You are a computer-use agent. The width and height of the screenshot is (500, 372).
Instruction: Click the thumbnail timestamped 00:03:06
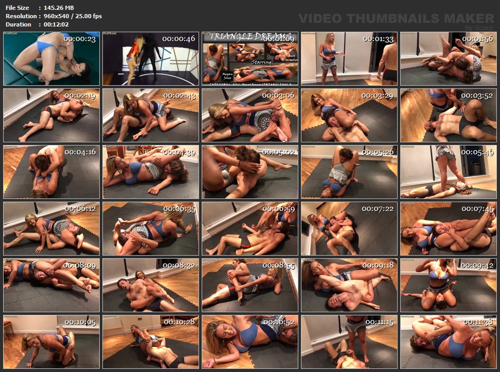coord(249,115)
